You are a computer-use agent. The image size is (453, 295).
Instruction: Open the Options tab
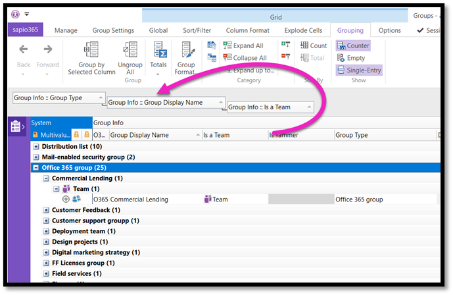[389, 30]
